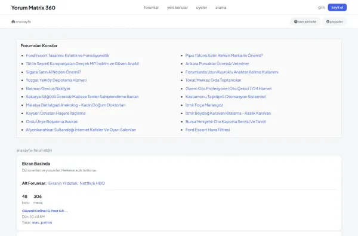Viewport: 358px width, 236px height.
Task: Open Ford Escort Tasarımı topic
Action: point(67,56)
